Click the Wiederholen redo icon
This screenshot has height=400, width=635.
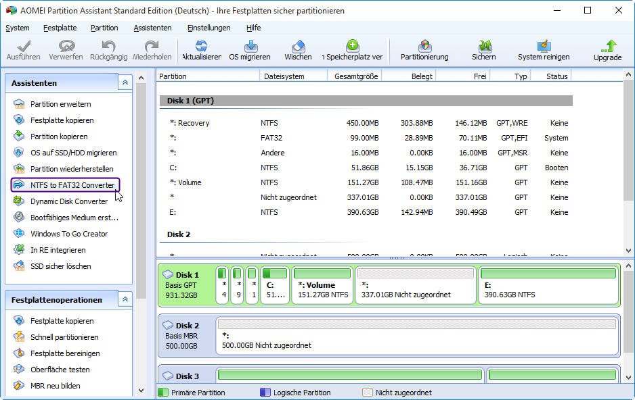pos(152,50)
